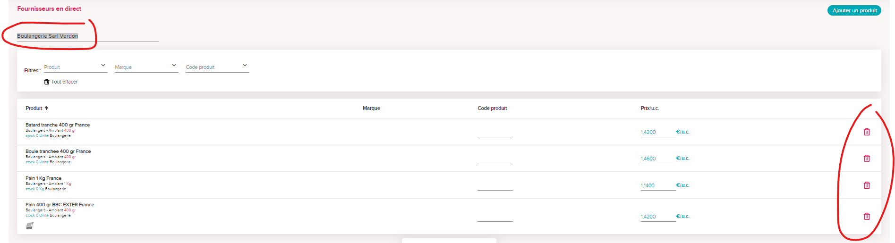Screen dimensions: 895x243
Task: Click trash icon beside Tout effacer
Action: coord(47,82)
